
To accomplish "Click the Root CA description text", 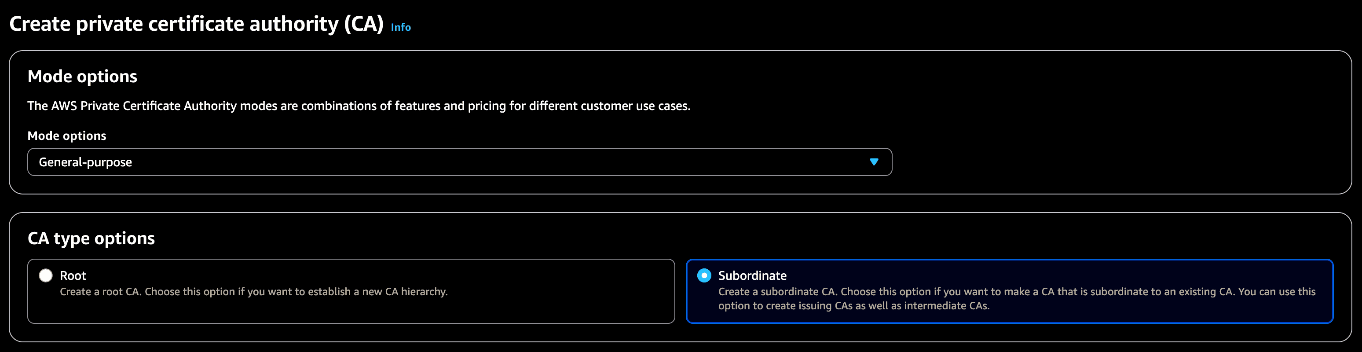I will (253, 292).
